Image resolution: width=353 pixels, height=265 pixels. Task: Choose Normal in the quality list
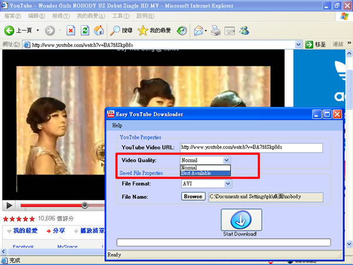[x=205, y=168]
